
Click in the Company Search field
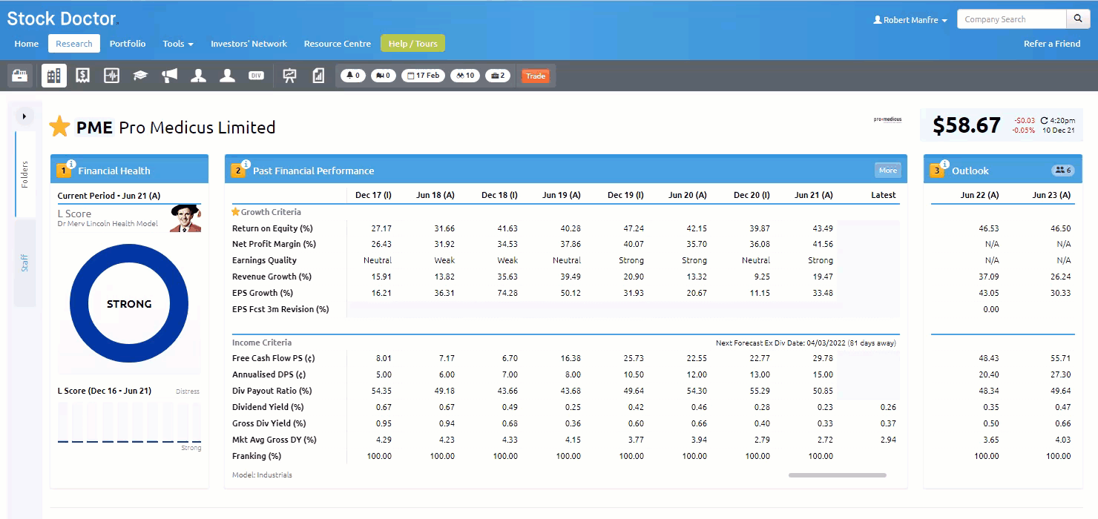click(1012, 19)
